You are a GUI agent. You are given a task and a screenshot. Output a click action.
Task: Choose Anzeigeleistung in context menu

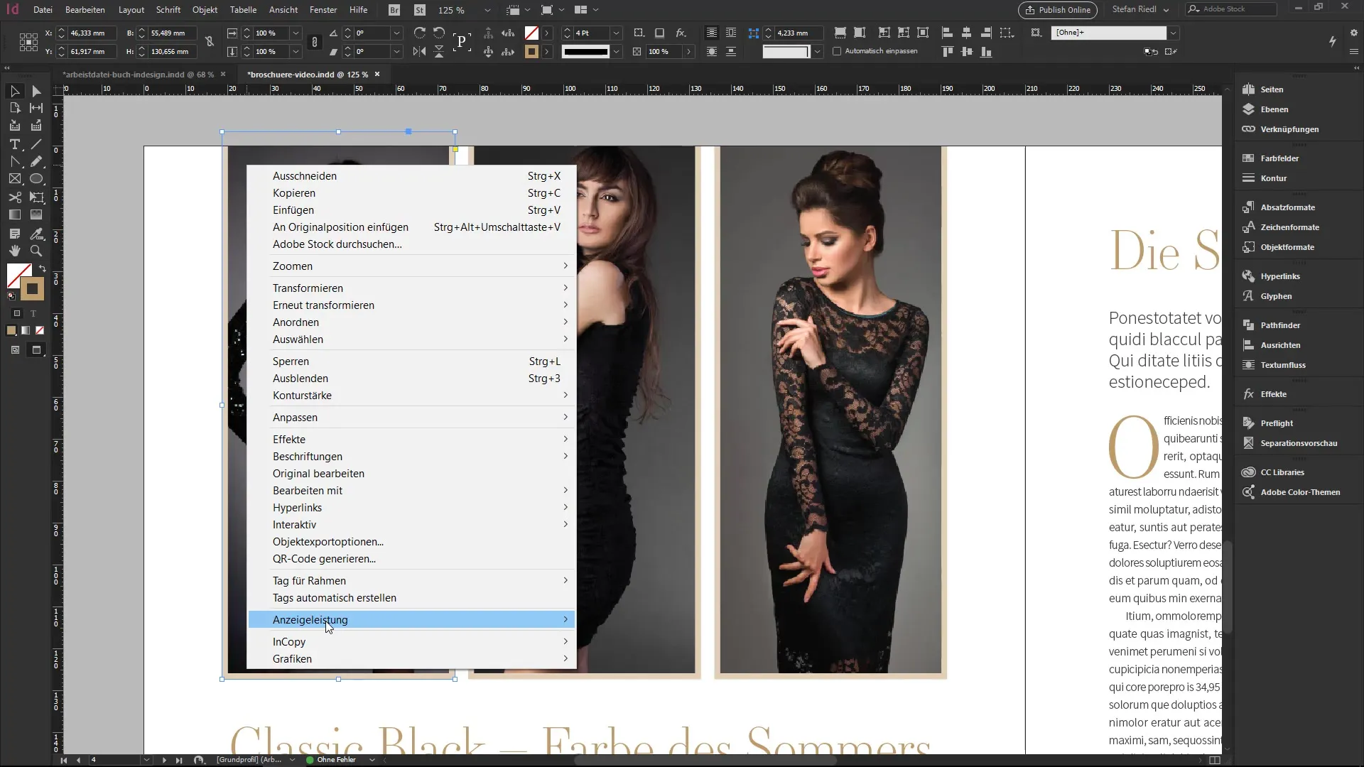click(x=411, y=619)
